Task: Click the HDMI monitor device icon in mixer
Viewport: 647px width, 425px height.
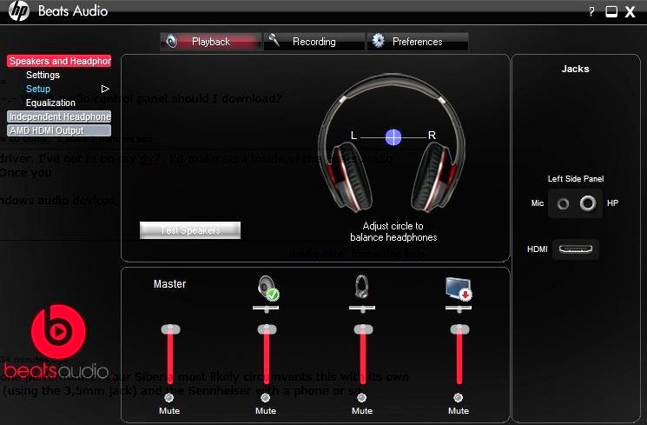Action: (x=458, y=289)
